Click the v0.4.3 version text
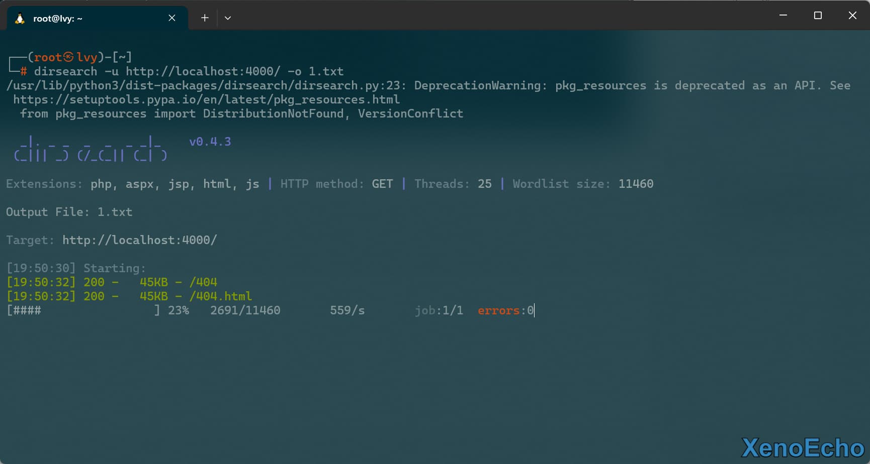 210,142
